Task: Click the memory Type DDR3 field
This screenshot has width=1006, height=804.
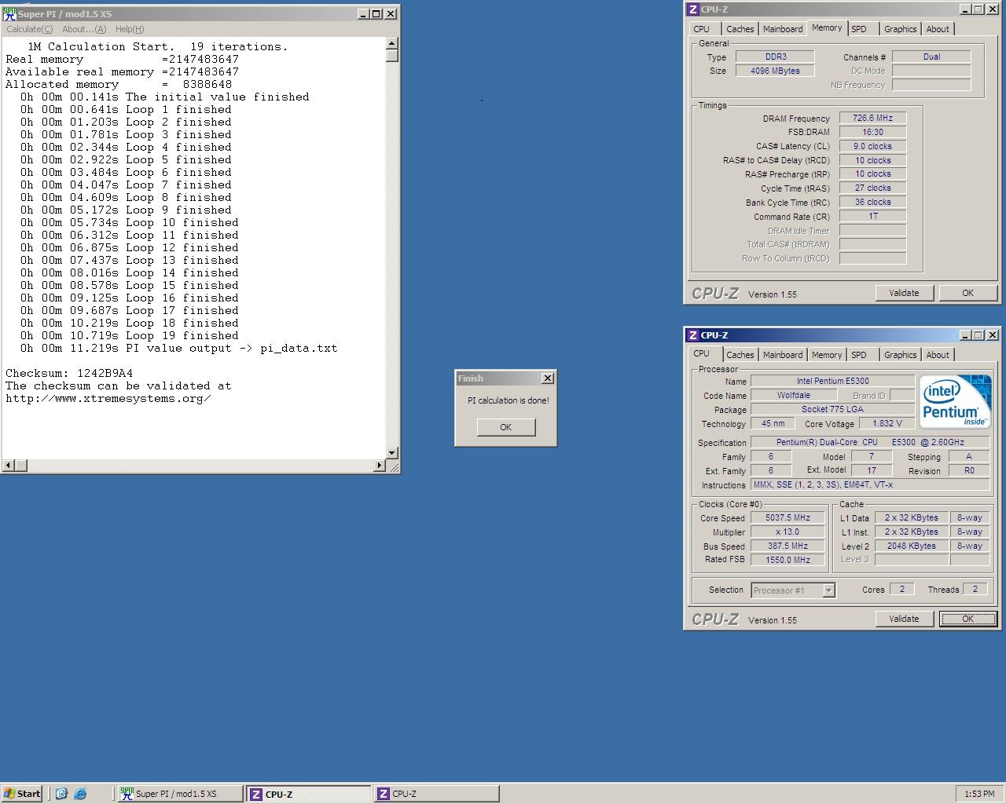Action: click(775, 57)
